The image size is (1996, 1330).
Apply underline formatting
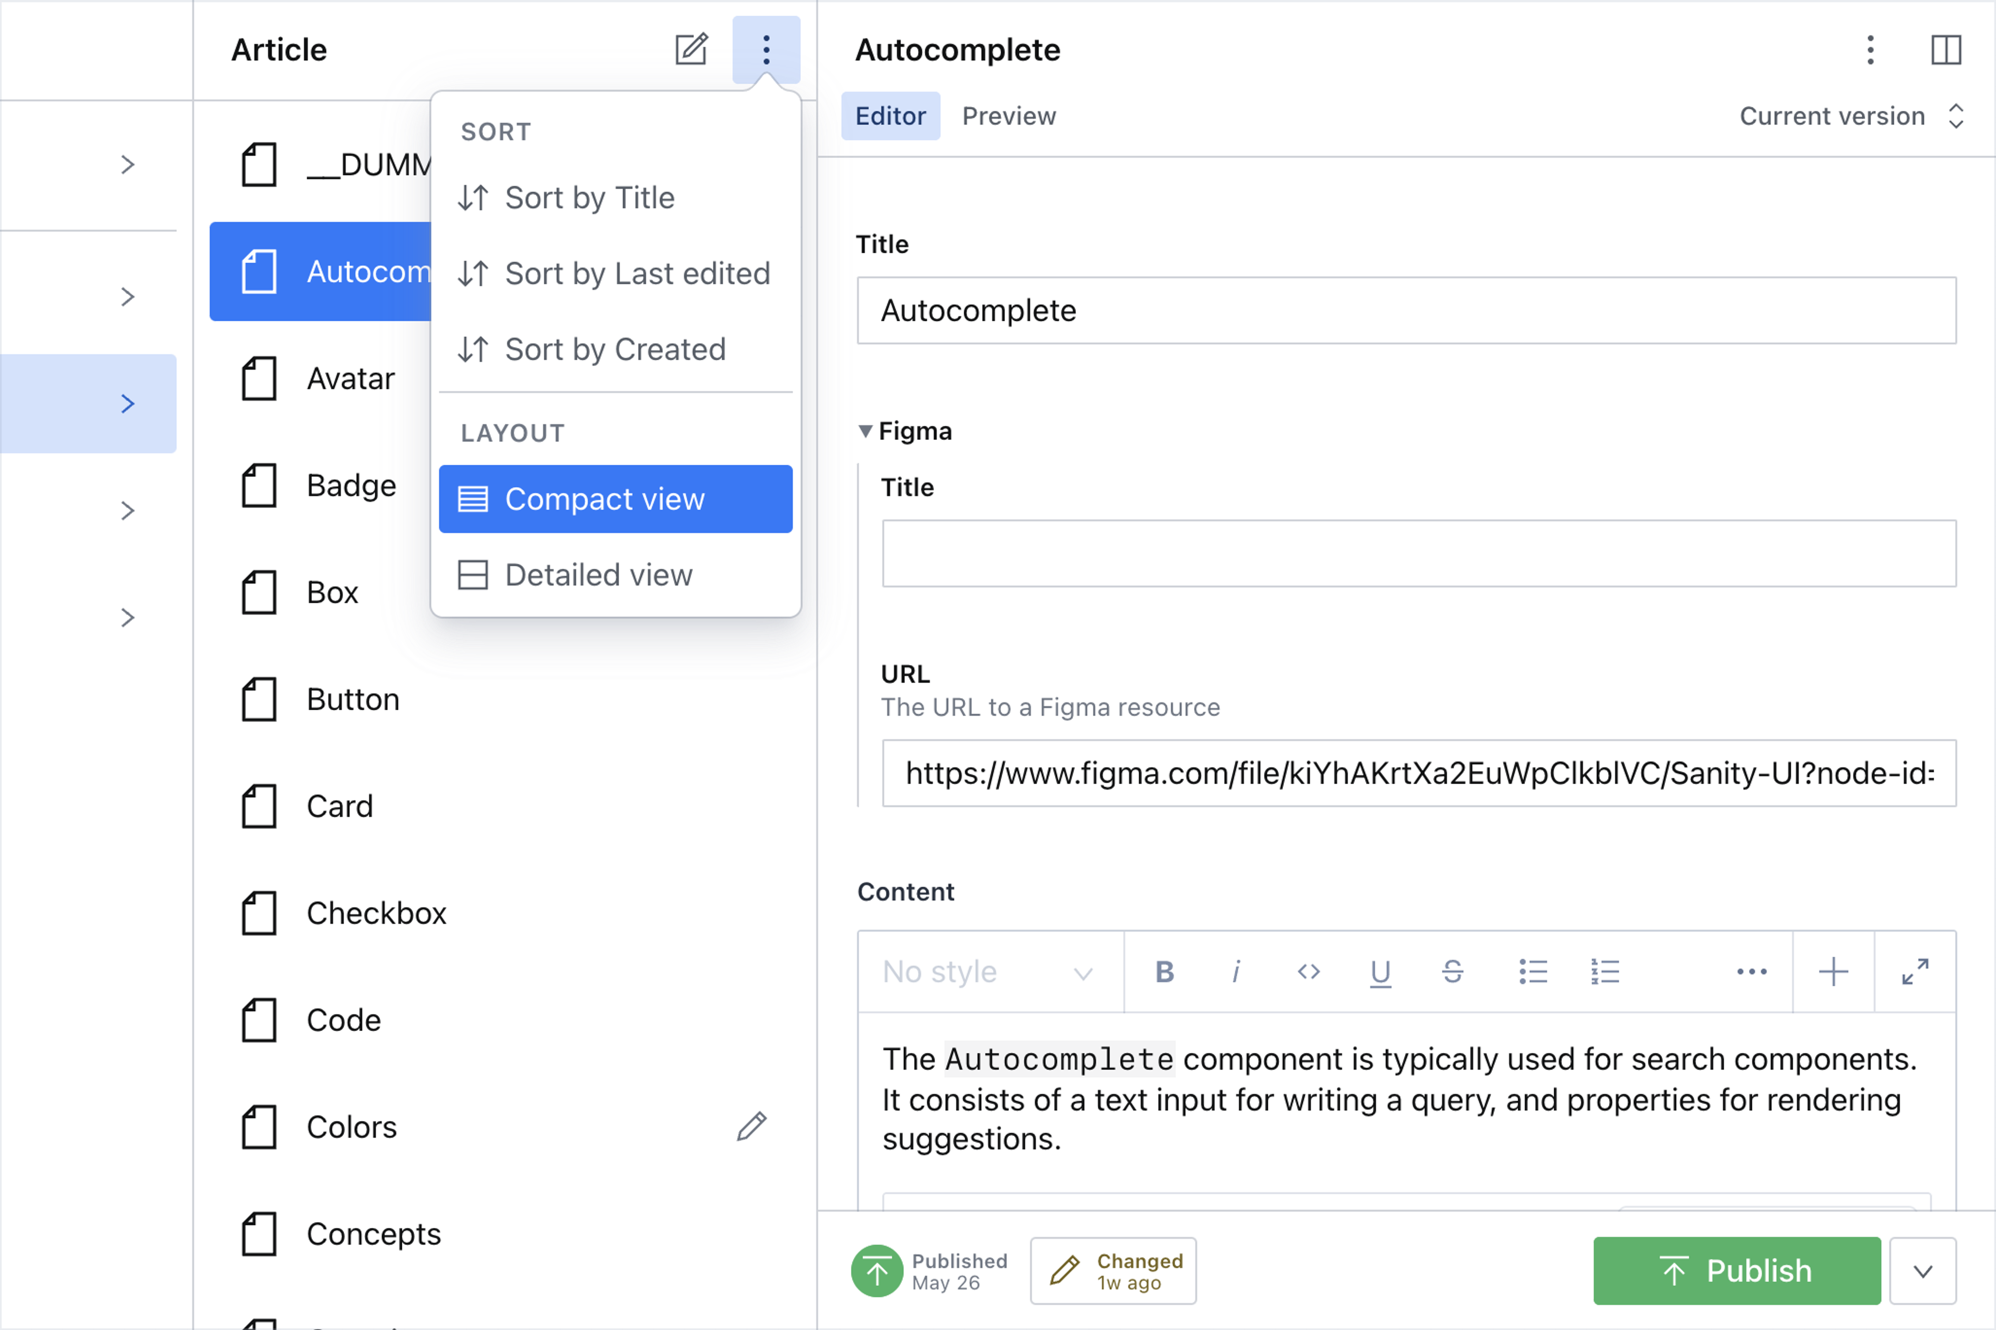(1381, 972)
